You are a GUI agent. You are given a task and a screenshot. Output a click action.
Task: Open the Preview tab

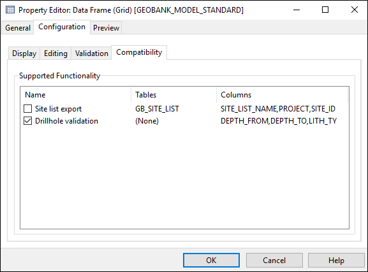tap(106, 28)
